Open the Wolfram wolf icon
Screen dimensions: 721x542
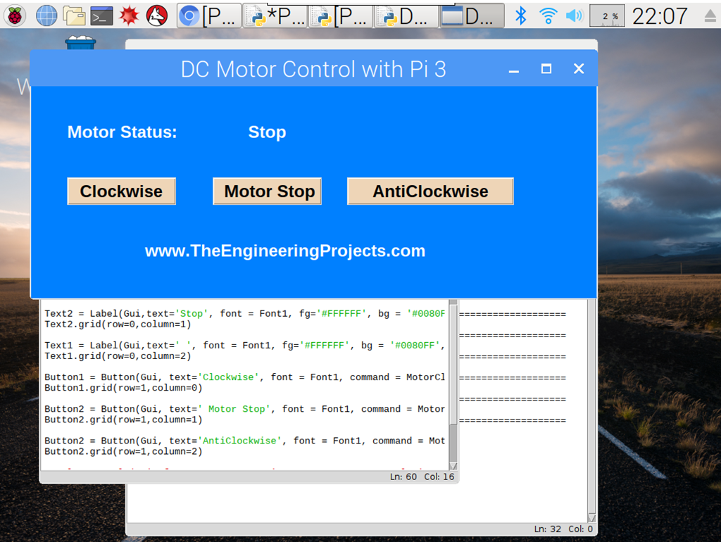click(156, 15)
